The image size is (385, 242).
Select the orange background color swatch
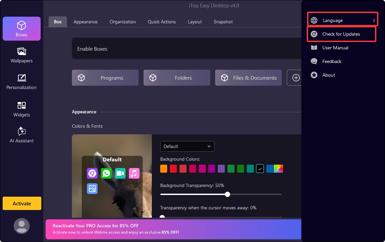[x=164, y=169]
